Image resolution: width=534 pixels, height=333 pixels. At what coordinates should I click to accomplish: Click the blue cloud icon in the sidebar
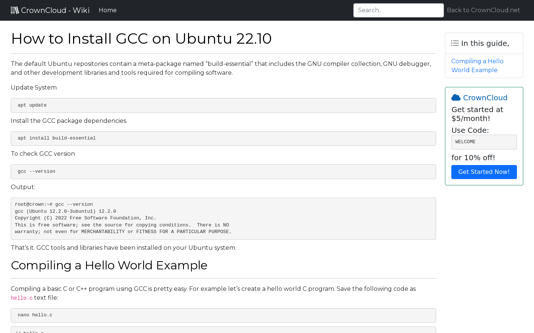click(455, 97)
